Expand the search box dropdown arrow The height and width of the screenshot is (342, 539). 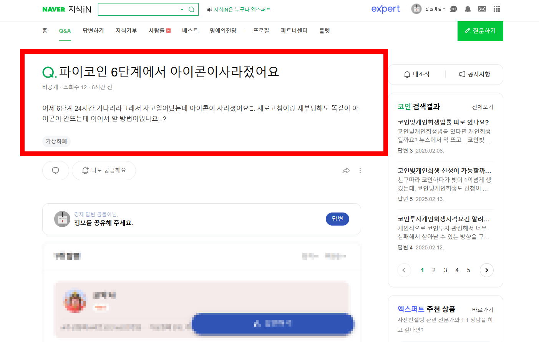(182, 10)
